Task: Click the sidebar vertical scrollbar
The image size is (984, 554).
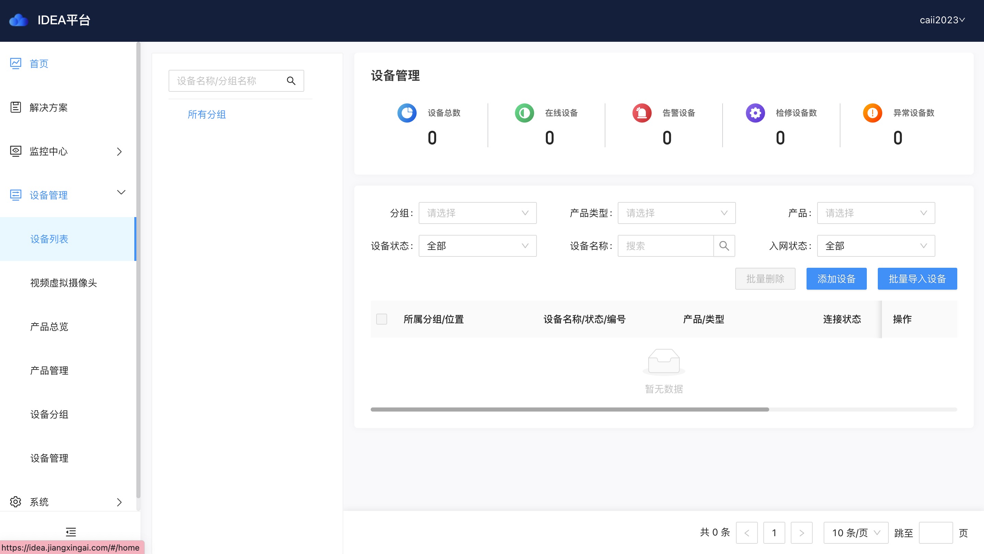Action: (138, 269)
